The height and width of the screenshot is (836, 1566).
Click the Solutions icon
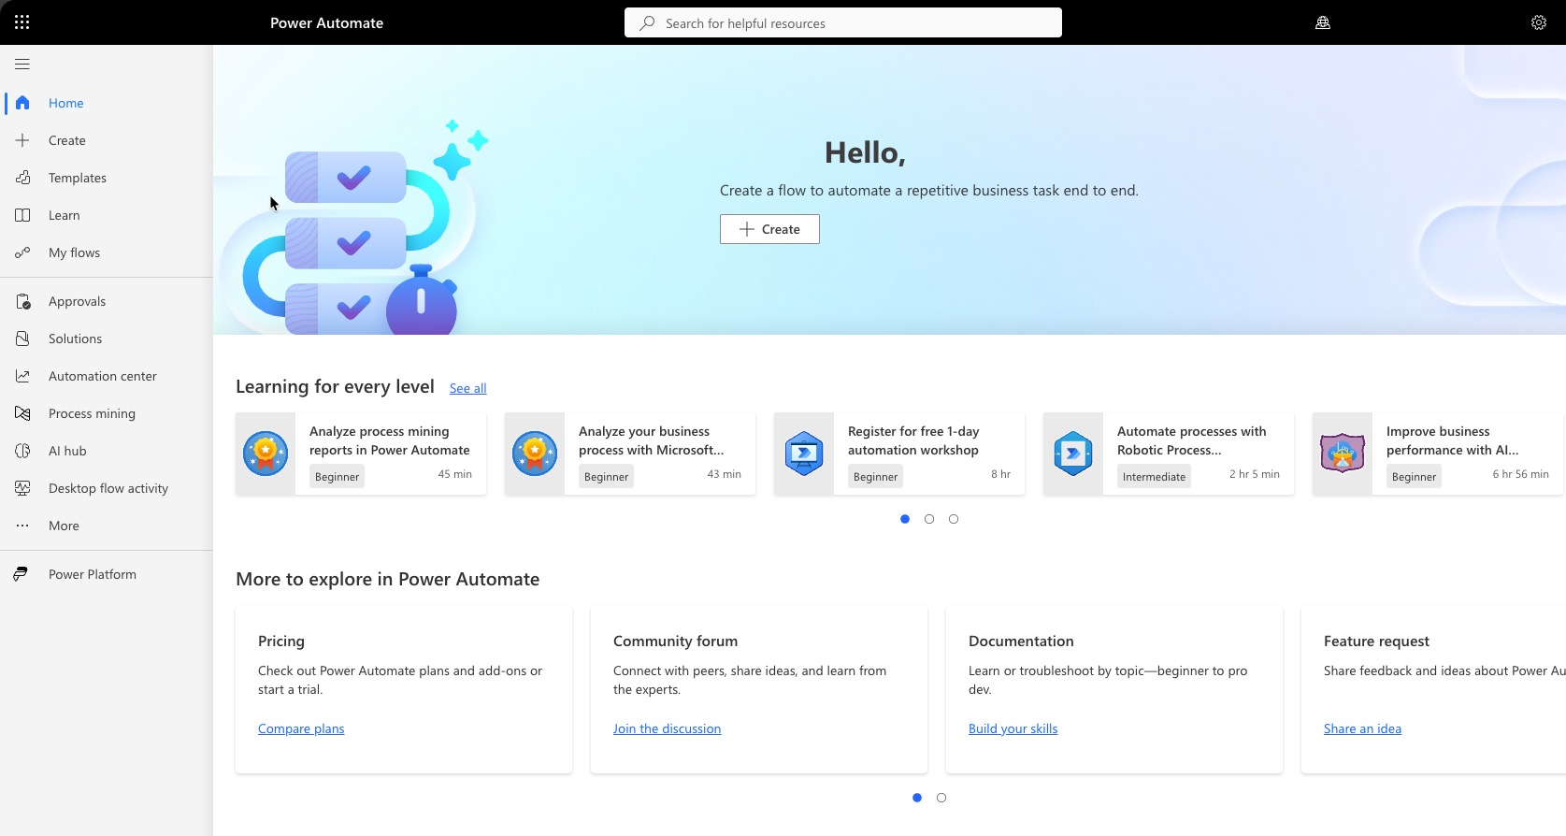tap(22, 339)
